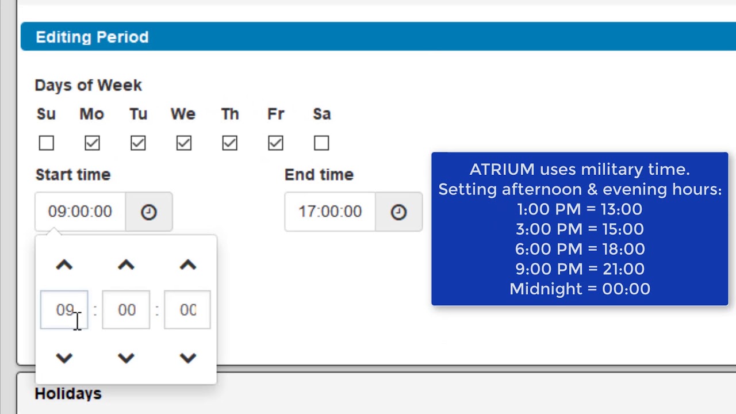
Task: Click the Start time label
Action: coord(73,175)
